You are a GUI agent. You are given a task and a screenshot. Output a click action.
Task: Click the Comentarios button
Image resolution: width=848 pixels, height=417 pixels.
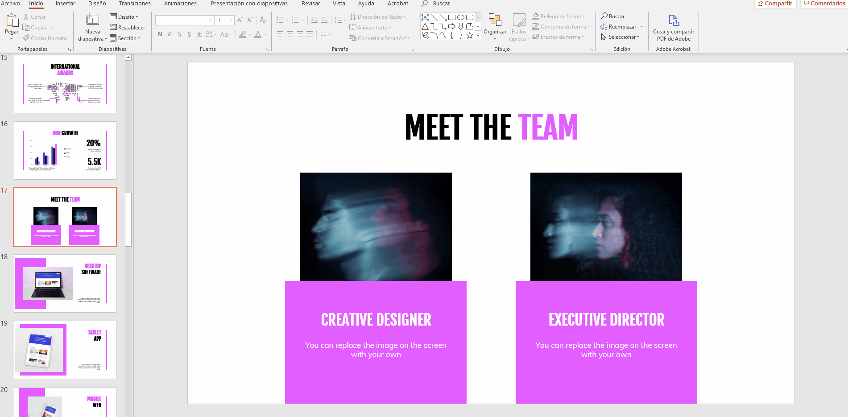coord(824,4)
